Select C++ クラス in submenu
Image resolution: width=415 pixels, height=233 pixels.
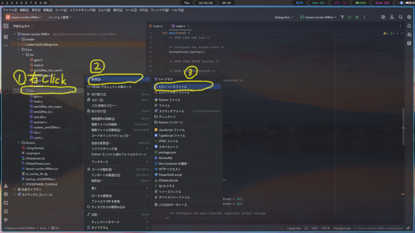[x=187, y=79]
